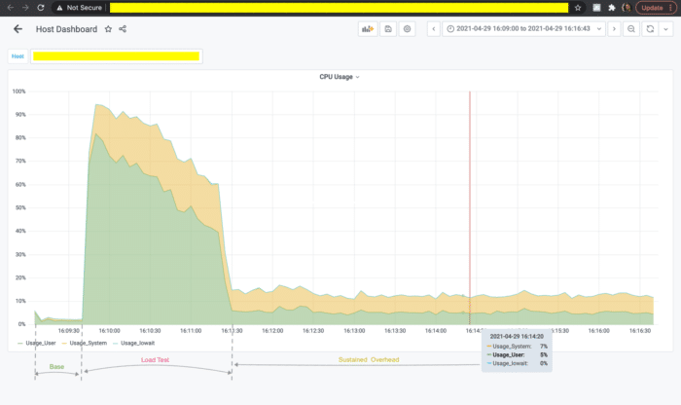Image resolution: width=681 pixels, height=405 pixels.
Task: Click the browser Update button
Action: pos(657,8)
